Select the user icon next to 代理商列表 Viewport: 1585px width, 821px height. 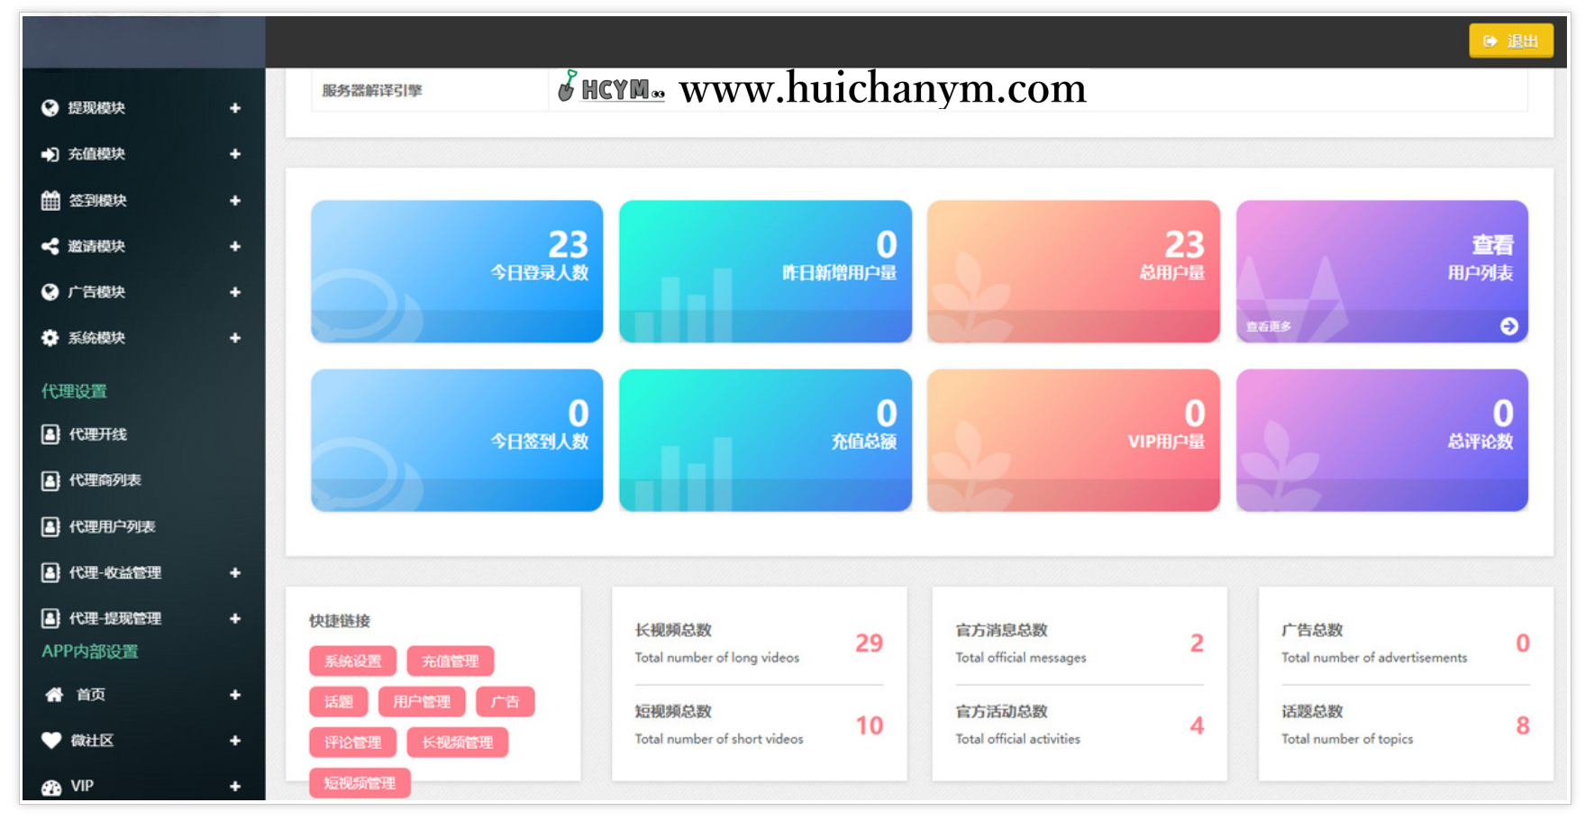click(x=48, y=480)
